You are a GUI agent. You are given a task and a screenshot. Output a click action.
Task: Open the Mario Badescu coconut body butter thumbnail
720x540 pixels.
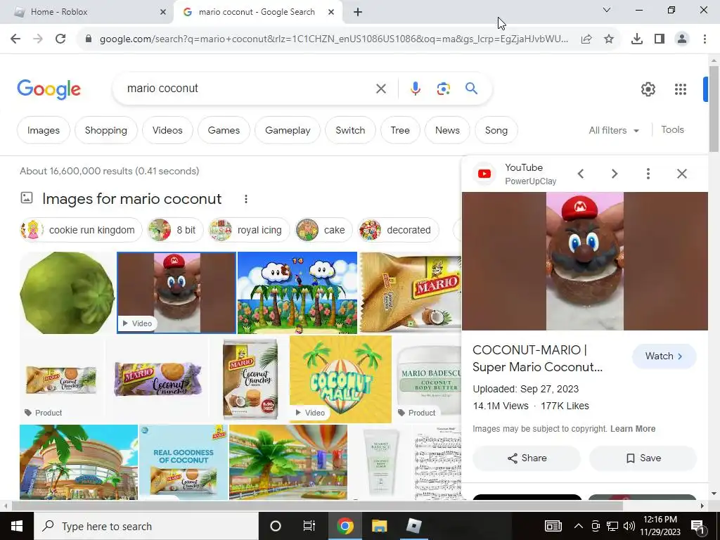tap(428, 379)
